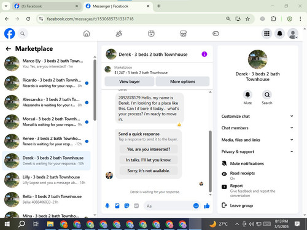This screenshot has width=307, height=230.
Task: Send a thumbs-up like
Action: (x=207, y=205)
